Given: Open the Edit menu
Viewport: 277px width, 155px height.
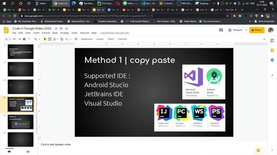Looking at the screenshot, I should pyautogui.click(x=21, y=33).
